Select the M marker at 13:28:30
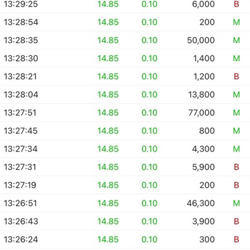 pyautogui.click(x=236, y=58)
